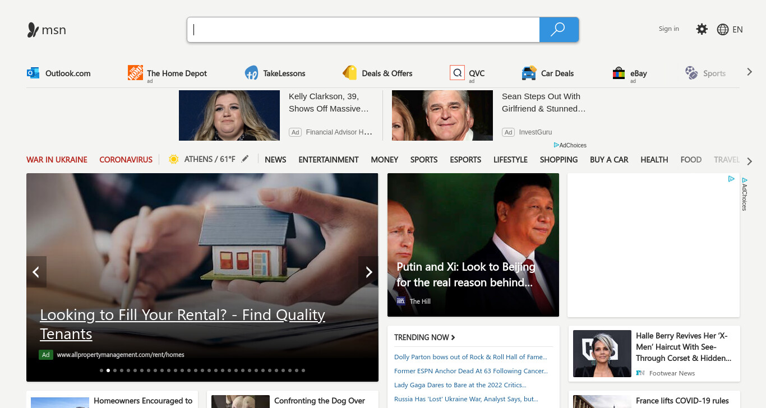
Task: Open the FOOD tab
Action: point(691,160)
